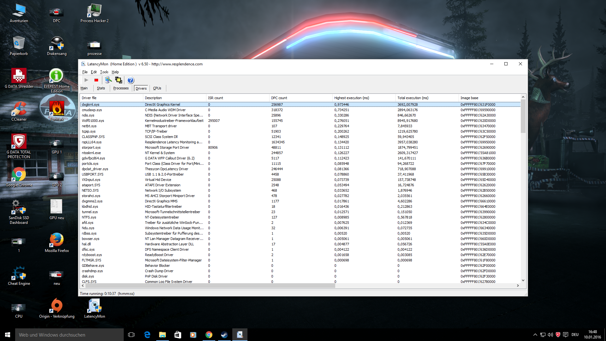Click the blue question mark help icon
This screenshot has width=606, height=341.
[x=131, y=80]
